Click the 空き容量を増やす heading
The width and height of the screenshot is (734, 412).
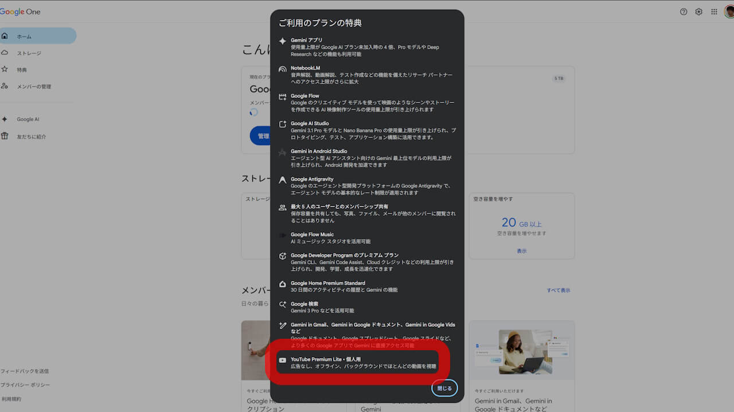[x=493, y=199]
